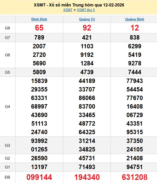This screenshot has height=183, width=157.
Task: Click Quảng Trị G7 number 421
Action: click(x=87, y=37)
